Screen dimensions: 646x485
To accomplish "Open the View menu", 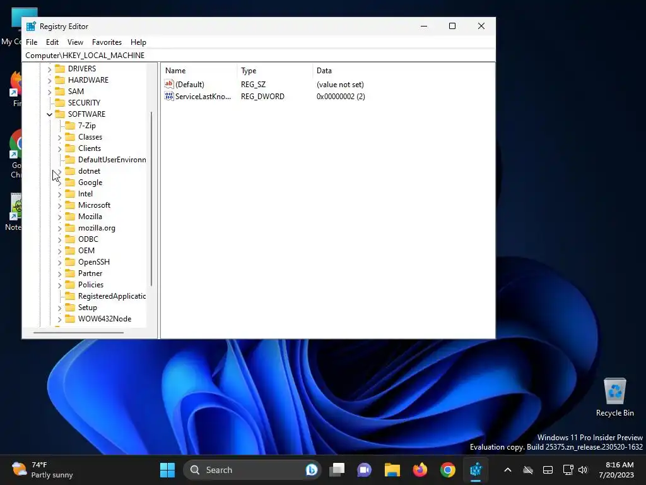I will [x=75, y=42].
